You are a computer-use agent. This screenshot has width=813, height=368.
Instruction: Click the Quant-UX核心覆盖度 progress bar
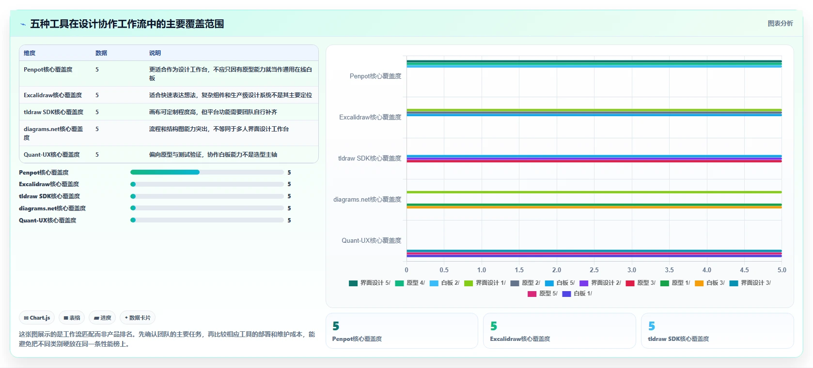tap(207, 220)
